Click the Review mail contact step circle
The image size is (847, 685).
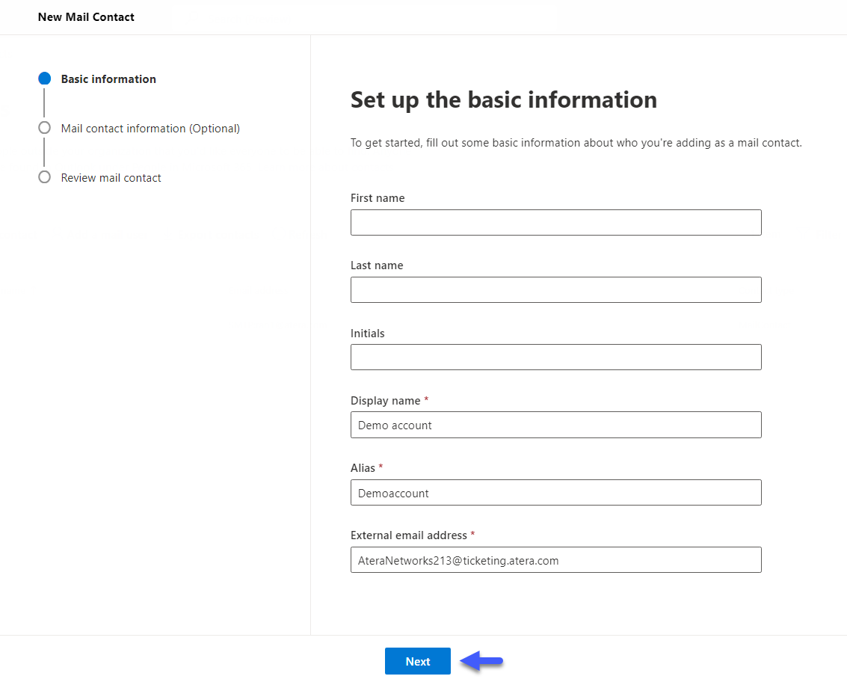pyautogui.click(x=44, y=177)
